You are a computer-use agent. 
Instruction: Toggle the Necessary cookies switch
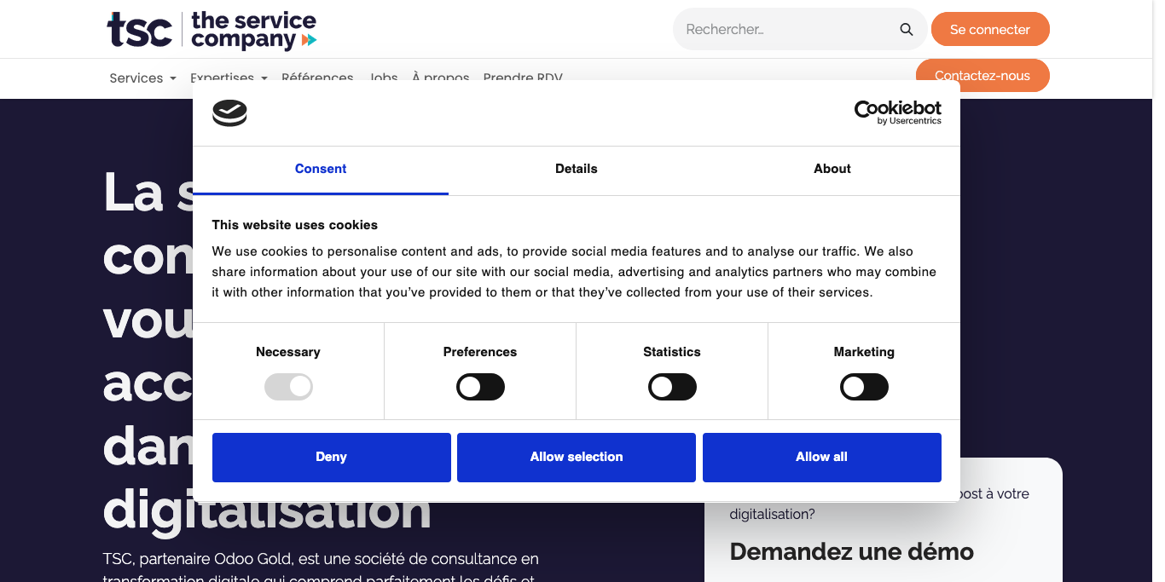click(x=288, y=388)
